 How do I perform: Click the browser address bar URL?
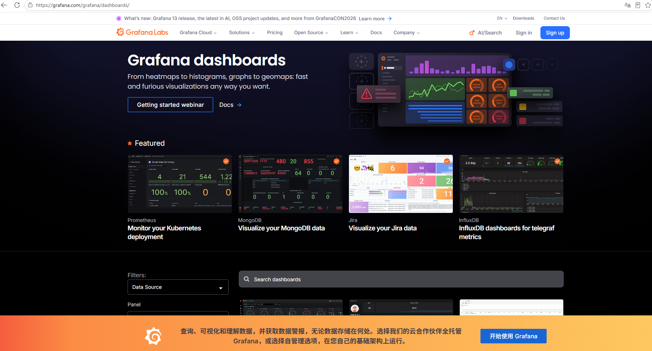(82, 5)
